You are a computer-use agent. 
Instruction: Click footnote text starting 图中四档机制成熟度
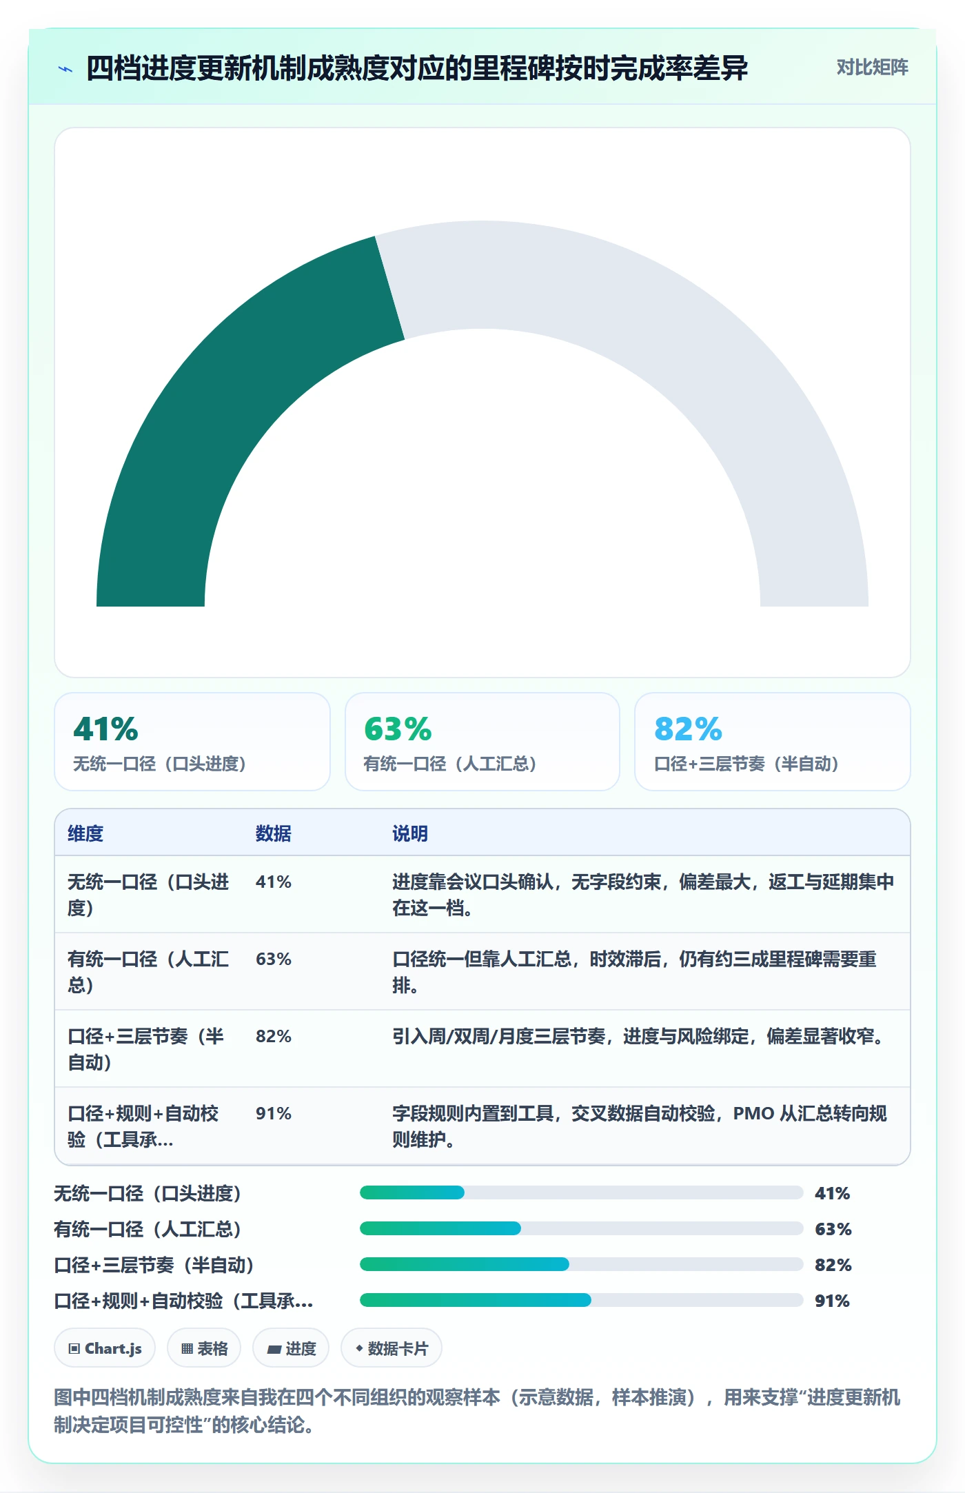[477, 1411]
